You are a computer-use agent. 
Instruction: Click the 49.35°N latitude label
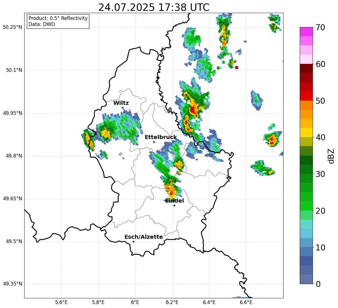13,284
